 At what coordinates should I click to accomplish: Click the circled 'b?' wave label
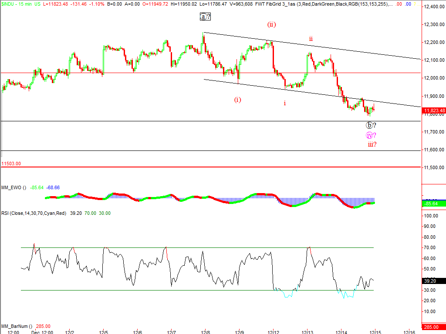tap(371, 125)
